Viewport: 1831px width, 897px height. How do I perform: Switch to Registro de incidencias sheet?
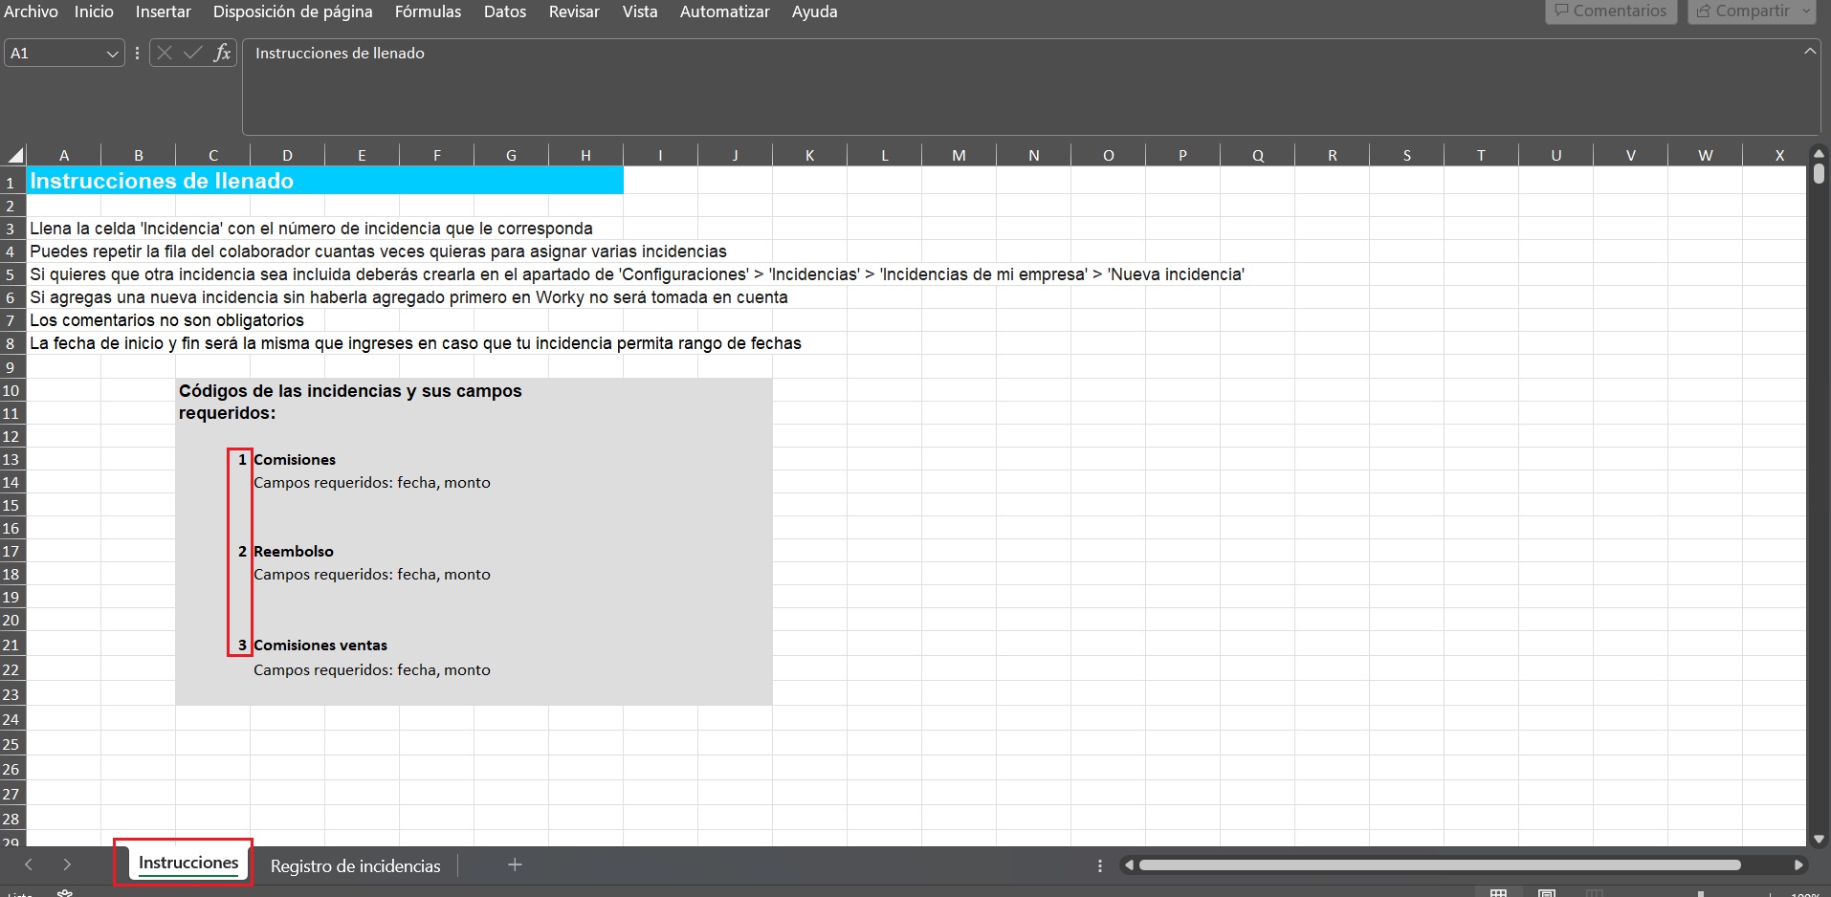356,865
